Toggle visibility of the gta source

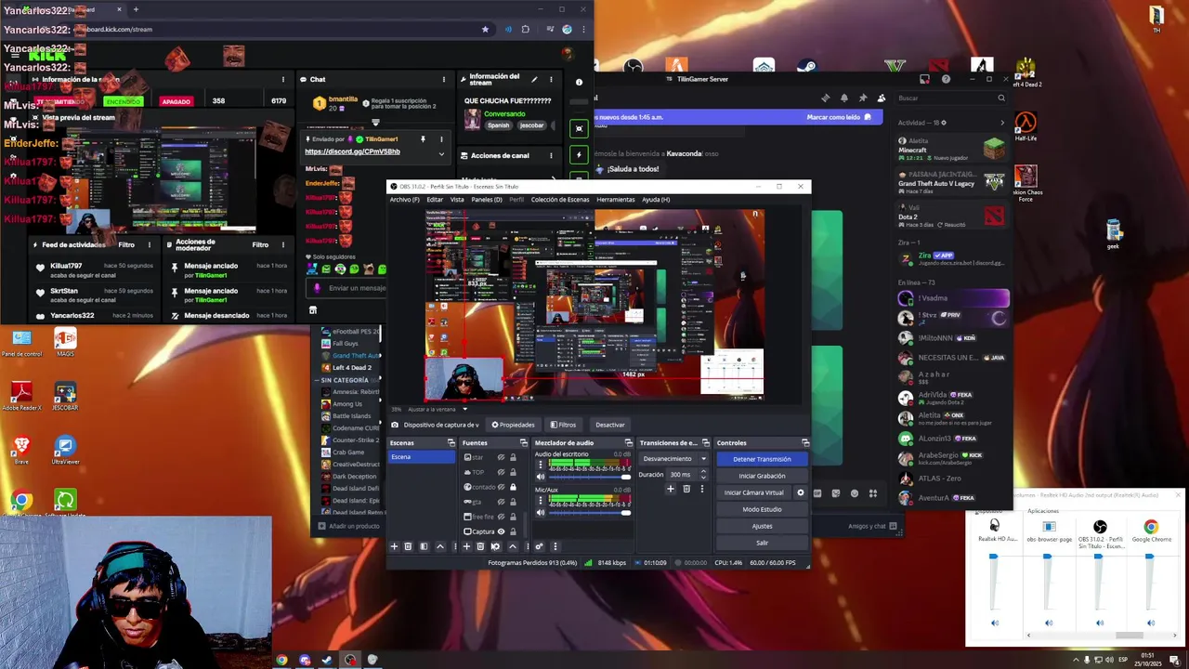pos(501,502)
